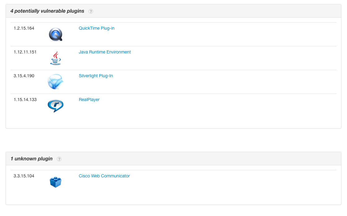Screen dimensions: 347x216
Task: Select version text 3.3.15.104
Action: pos(24,176)
